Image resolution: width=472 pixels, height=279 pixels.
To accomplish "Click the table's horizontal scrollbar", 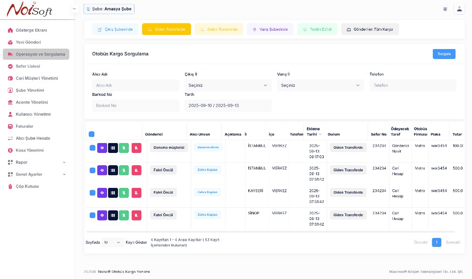I will (x=270, y=232).
